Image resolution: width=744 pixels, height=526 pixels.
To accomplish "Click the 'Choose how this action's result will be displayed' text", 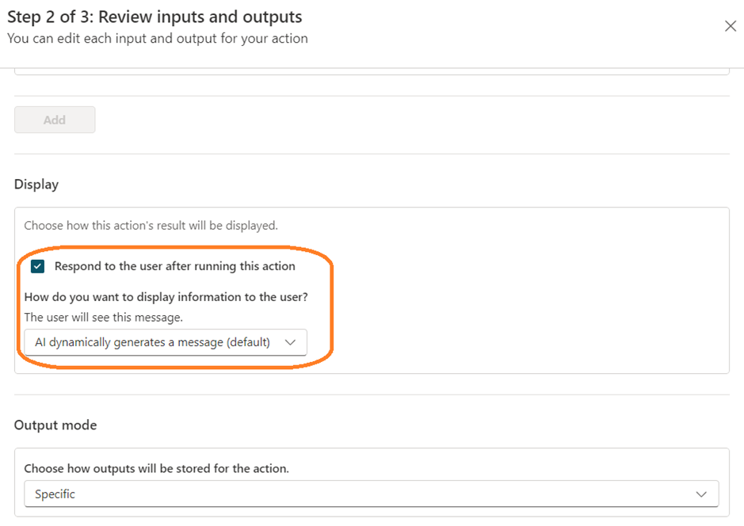I will tap(151, 226).
